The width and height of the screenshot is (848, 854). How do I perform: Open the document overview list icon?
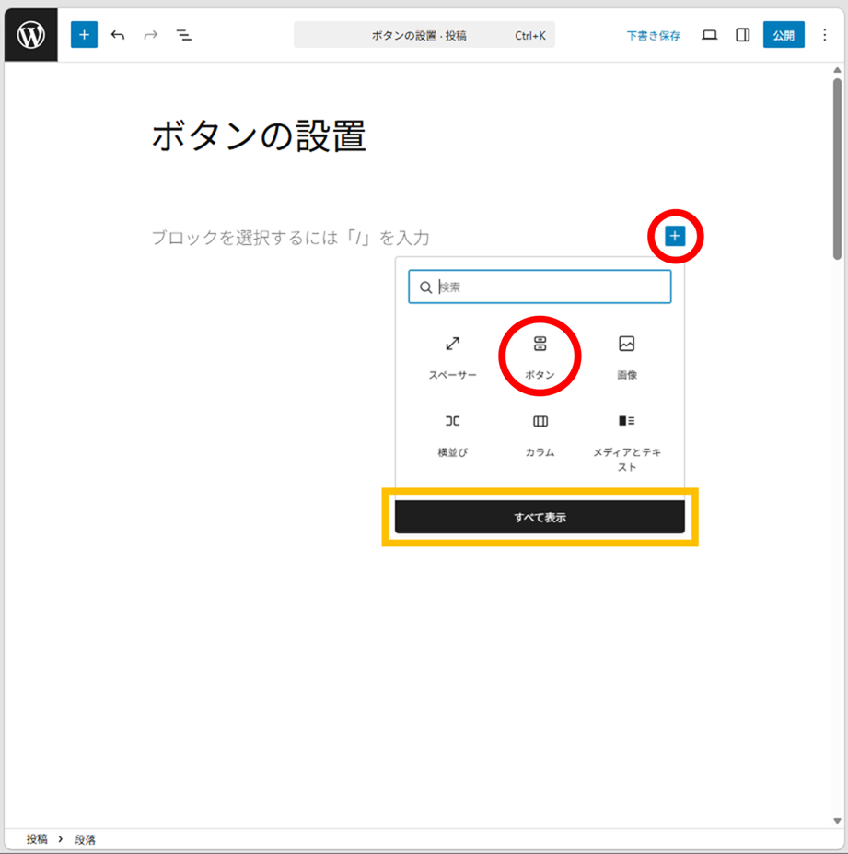(184, 35)
